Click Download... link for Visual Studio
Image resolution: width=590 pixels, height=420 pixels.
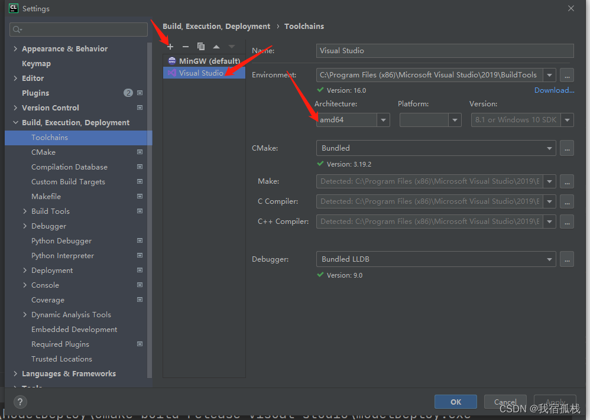[x=555, y=90]
